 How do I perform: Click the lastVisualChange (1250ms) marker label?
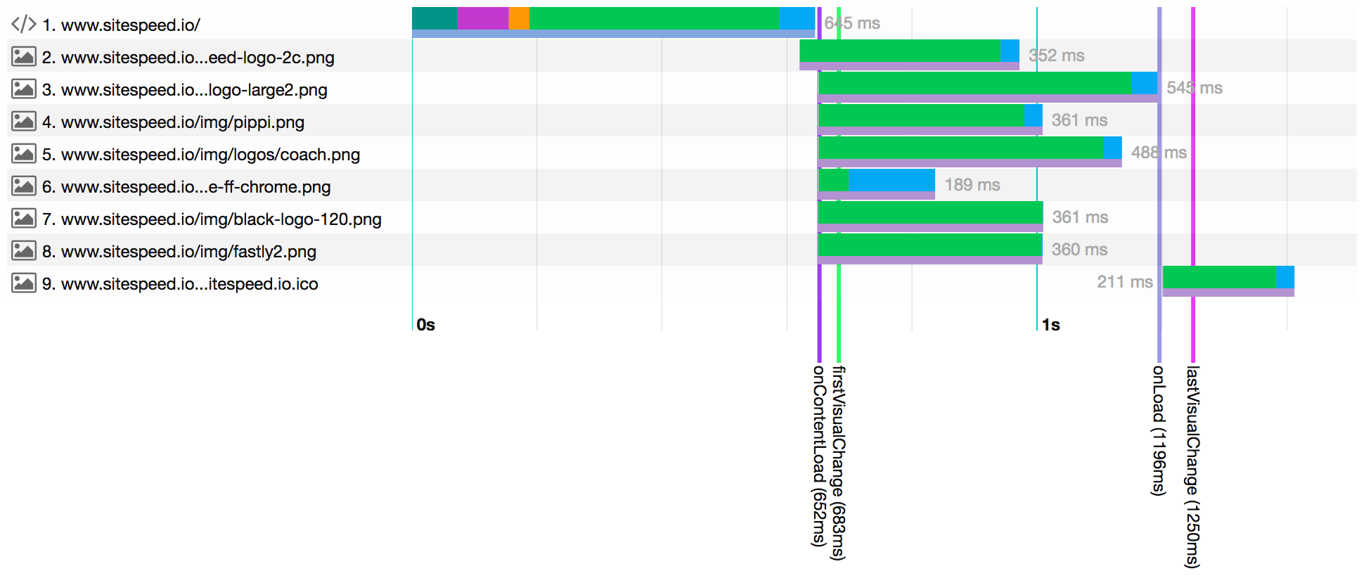(1192, 466)
